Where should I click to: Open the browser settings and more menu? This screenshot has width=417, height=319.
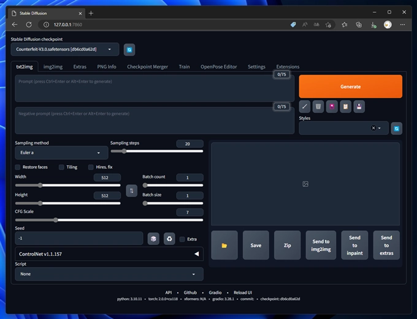[402, 24]
